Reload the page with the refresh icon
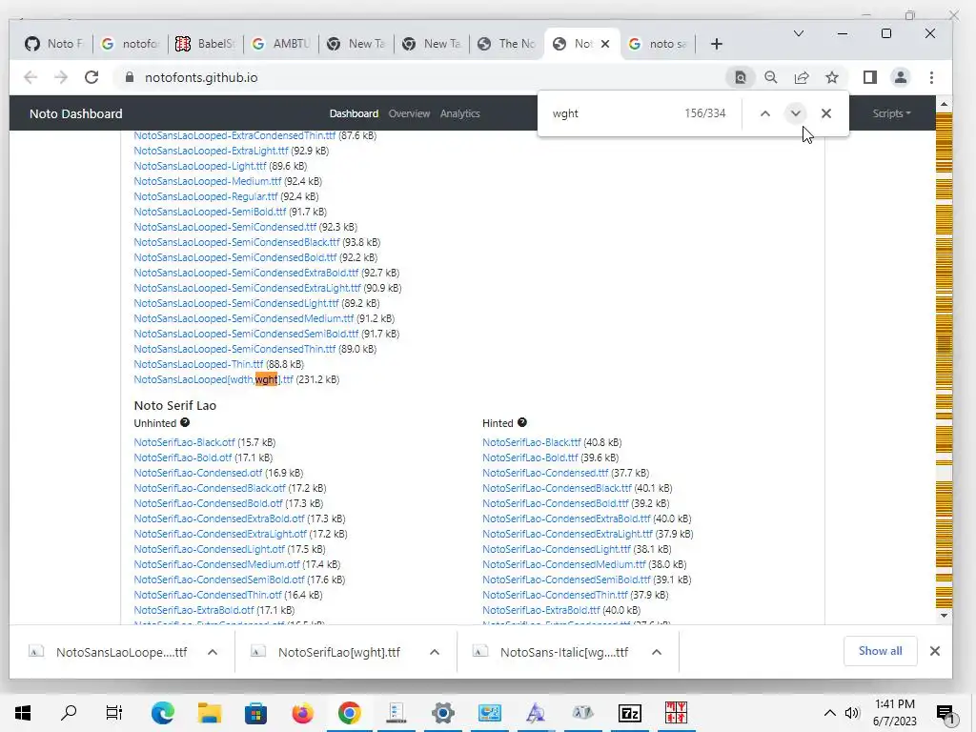This screenshot has height=732, width=976. 91,77
